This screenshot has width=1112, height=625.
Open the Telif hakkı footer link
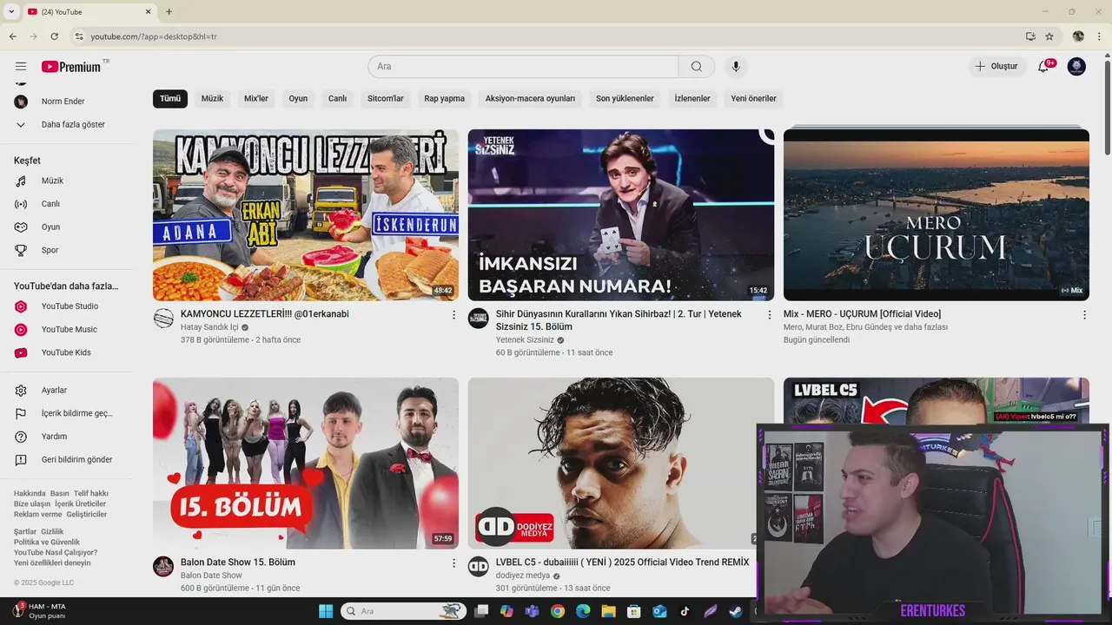click(91, 494)
